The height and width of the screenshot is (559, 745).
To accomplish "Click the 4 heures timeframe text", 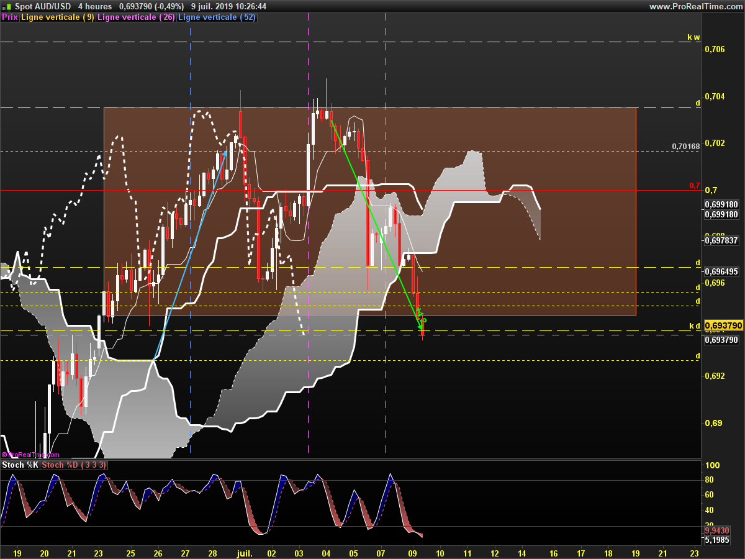I will (x=94, y=6).
